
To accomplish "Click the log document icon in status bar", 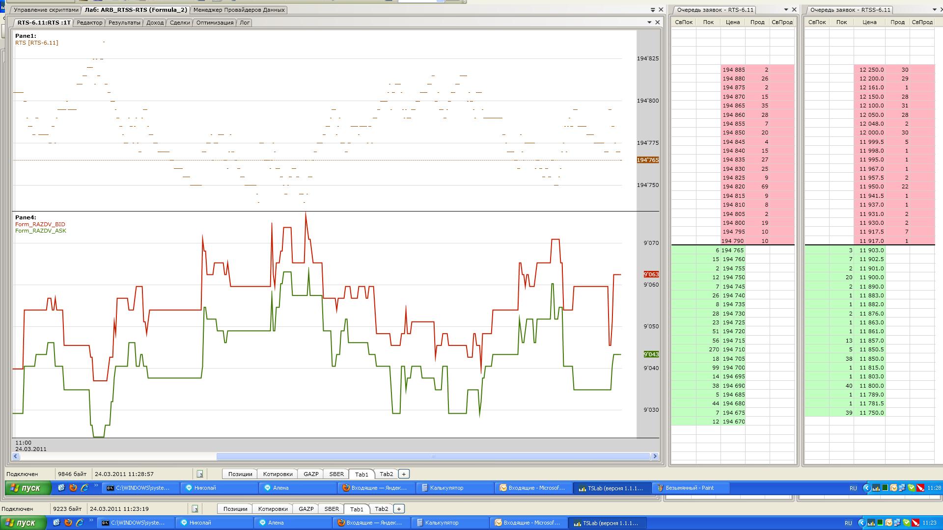I will [200, 474].
